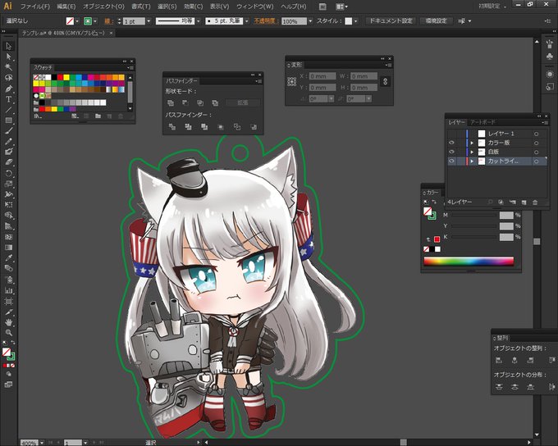Click 環境設定 button
Image resolution: width=558 pixels, height=446 pixels.
[x=437, y=21]
